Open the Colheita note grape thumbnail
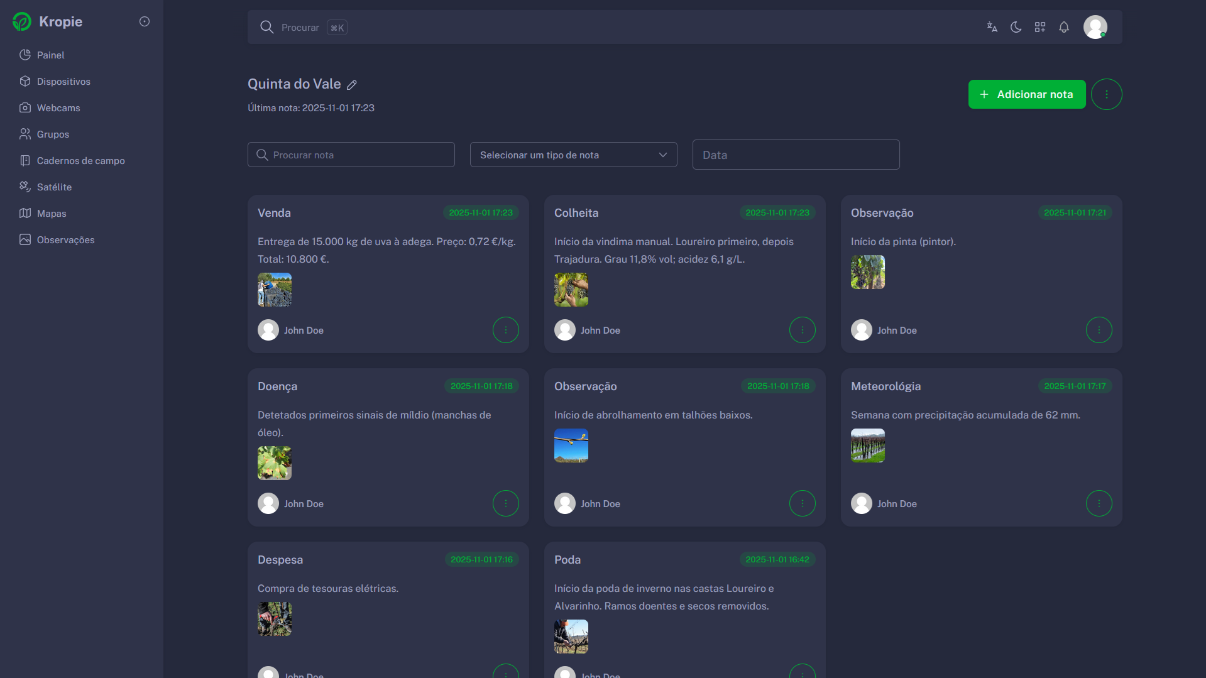The height and width of the screenshot is (678, 1206). (571, 290)
